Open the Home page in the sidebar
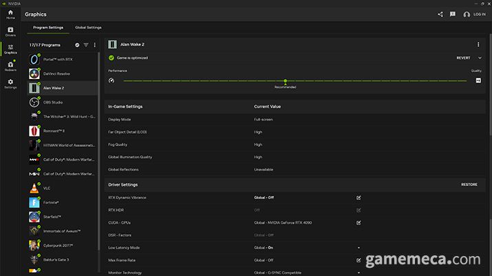The image size is (492, 276). tap(10, 14)
